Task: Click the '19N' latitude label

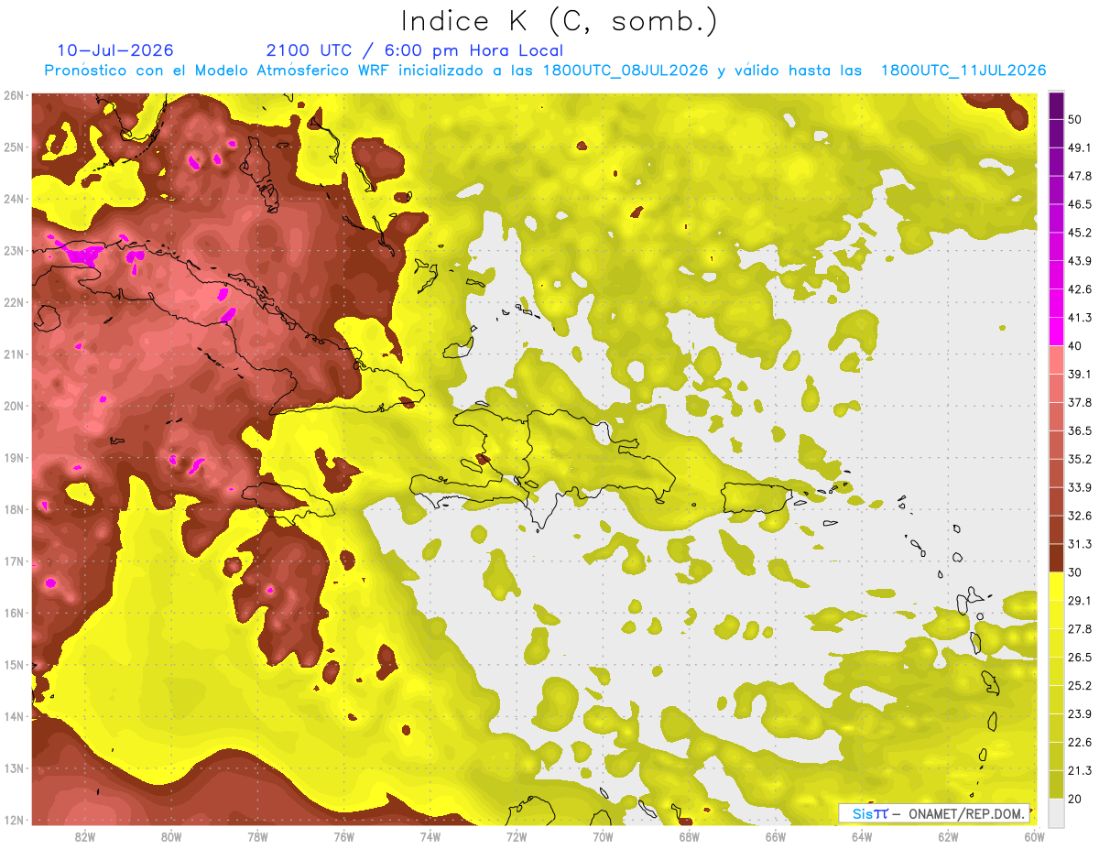Action: click(13, 458)
